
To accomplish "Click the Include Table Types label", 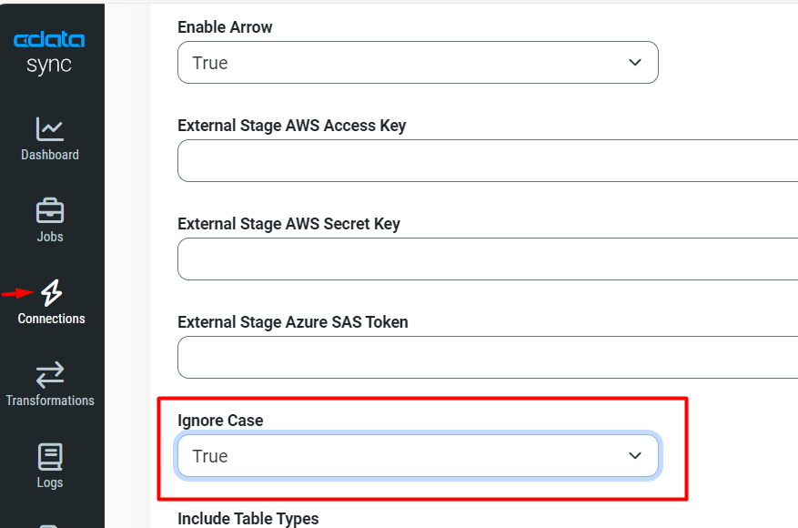I will pos(247,519).
